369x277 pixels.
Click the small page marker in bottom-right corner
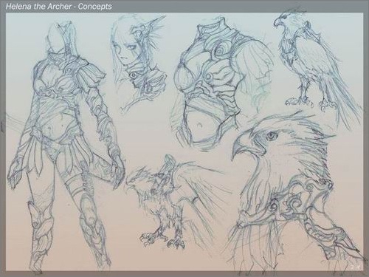point(354,266)
